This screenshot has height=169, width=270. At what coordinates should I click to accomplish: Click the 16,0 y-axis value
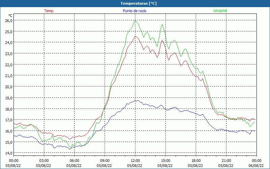click(9, 131)
